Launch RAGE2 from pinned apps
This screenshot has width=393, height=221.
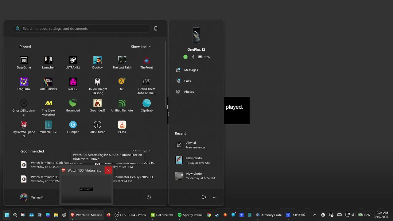(73, 84)
